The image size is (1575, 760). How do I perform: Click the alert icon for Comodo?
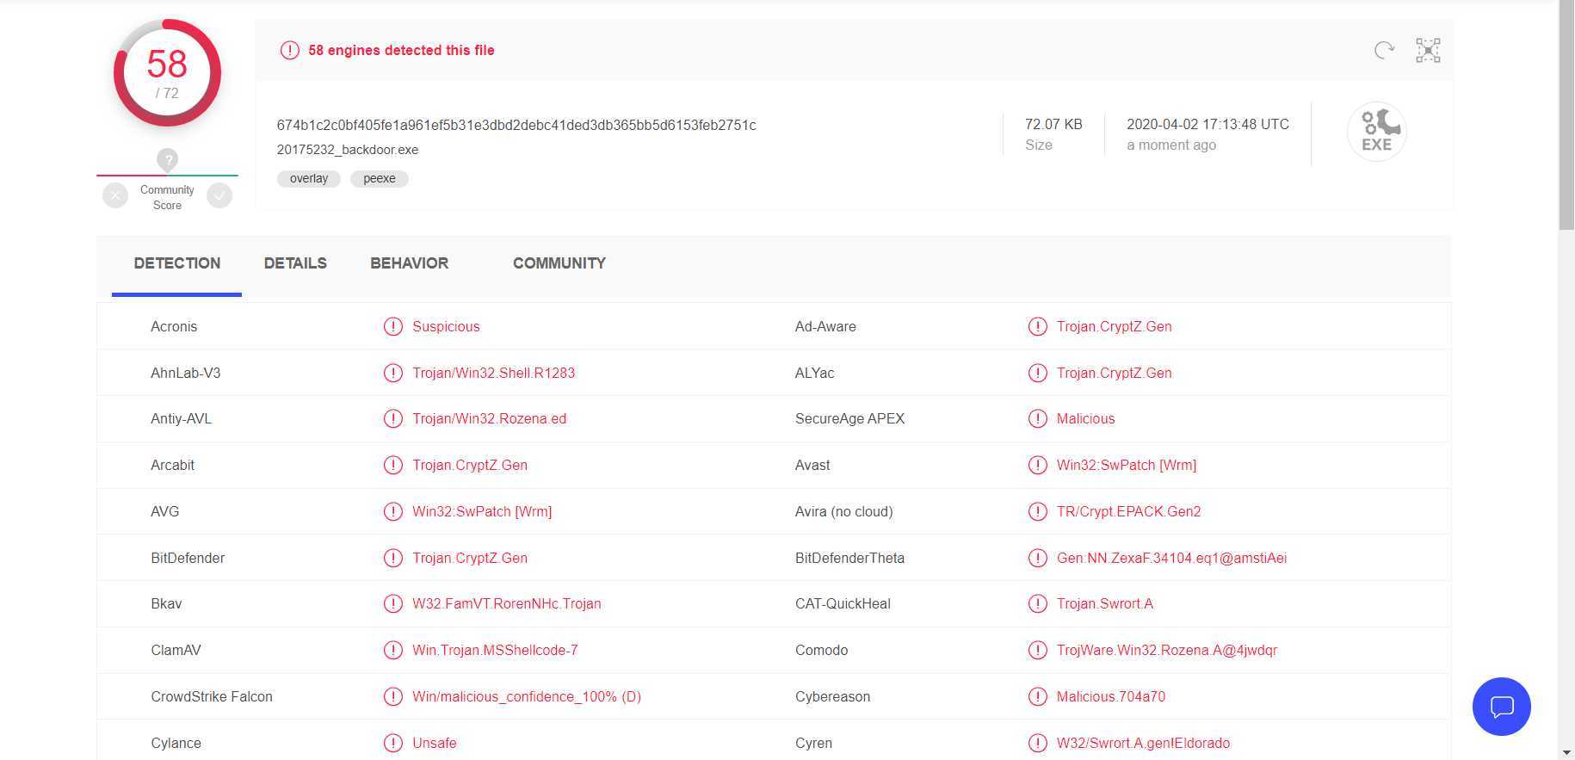(1037, 650)
